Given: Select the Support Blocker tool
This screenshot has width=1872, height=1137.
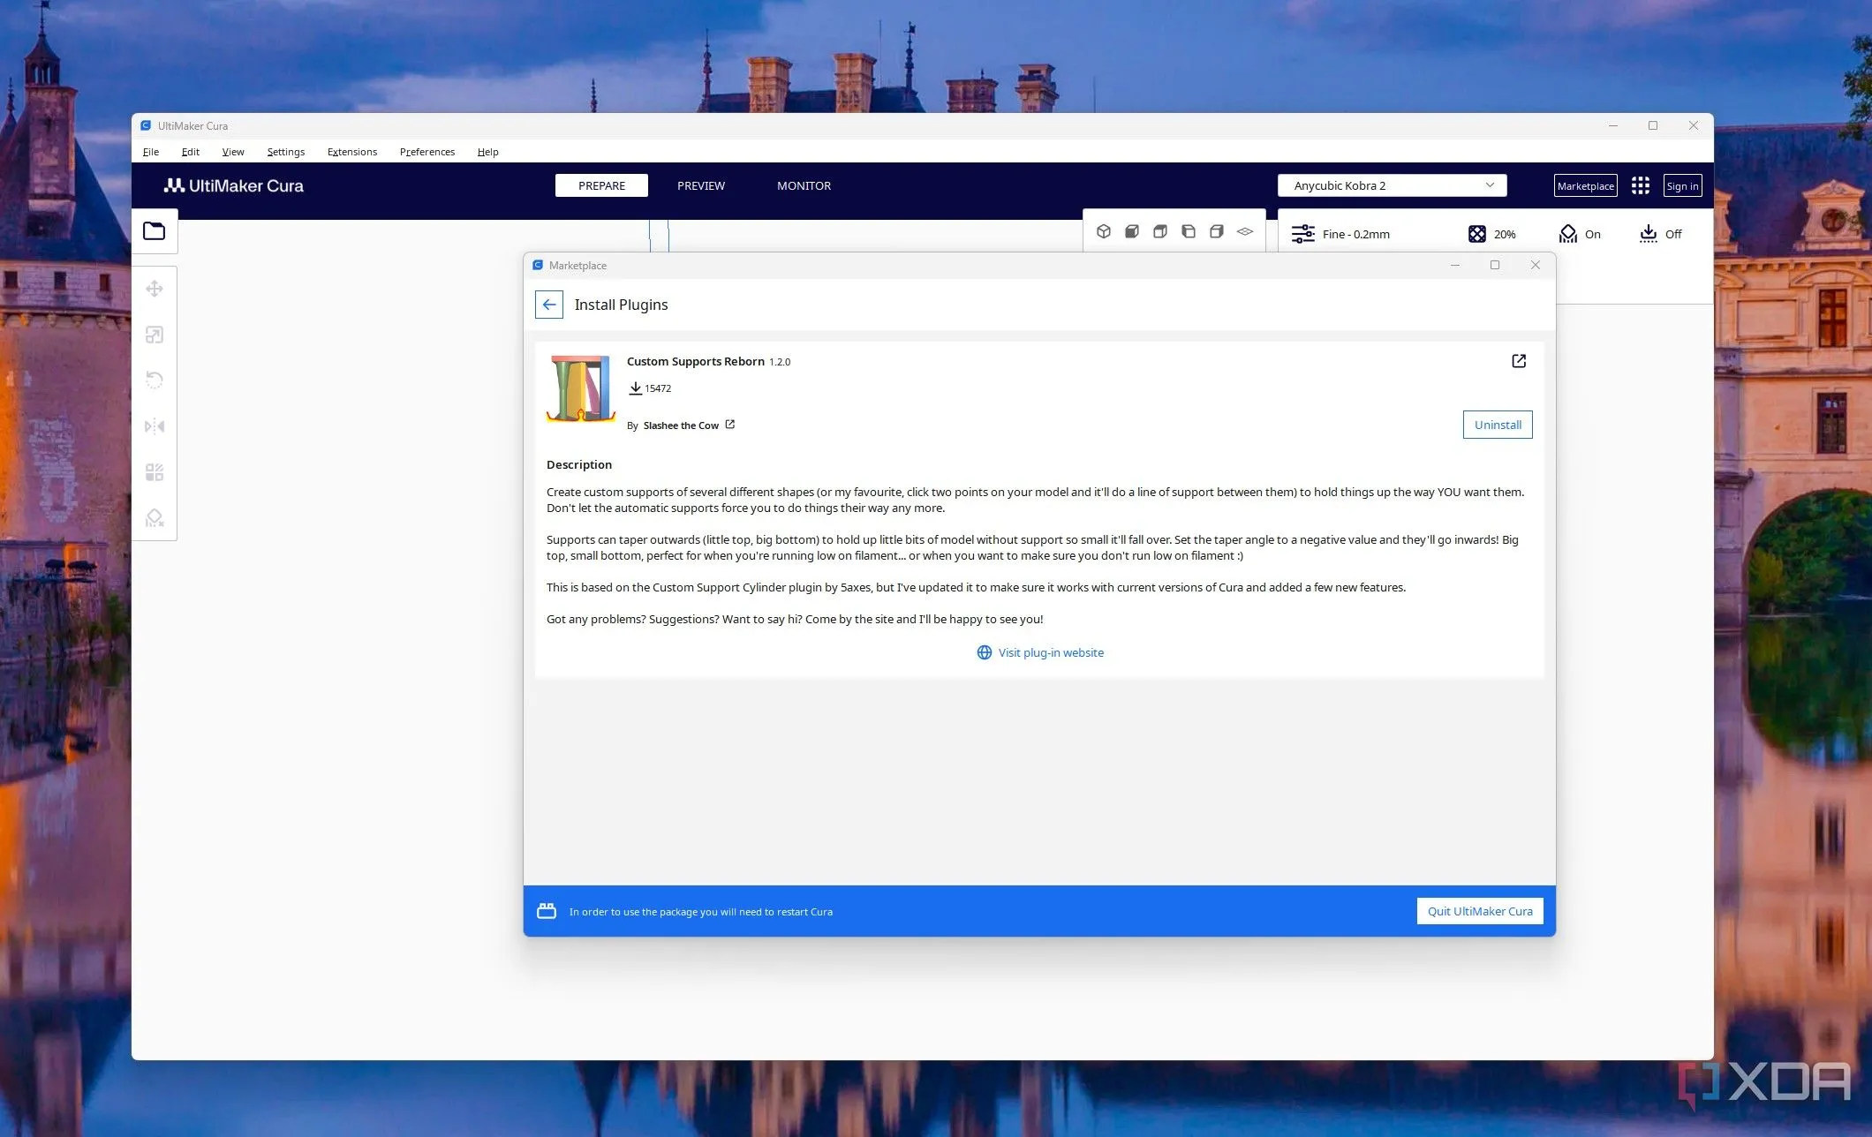Looking at the screenshot, I should click(x=155, y=518).
